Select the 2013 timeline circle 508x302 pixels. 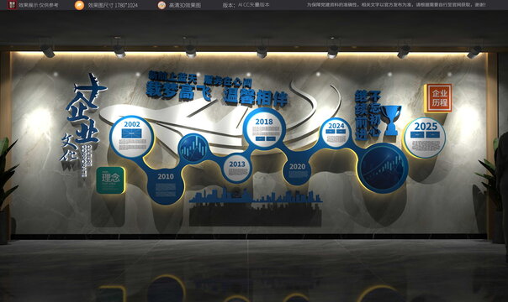(237, 169)
